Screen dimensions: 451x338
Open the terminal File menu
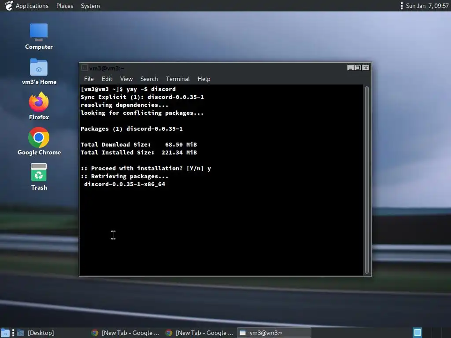[x=89, y=79]
